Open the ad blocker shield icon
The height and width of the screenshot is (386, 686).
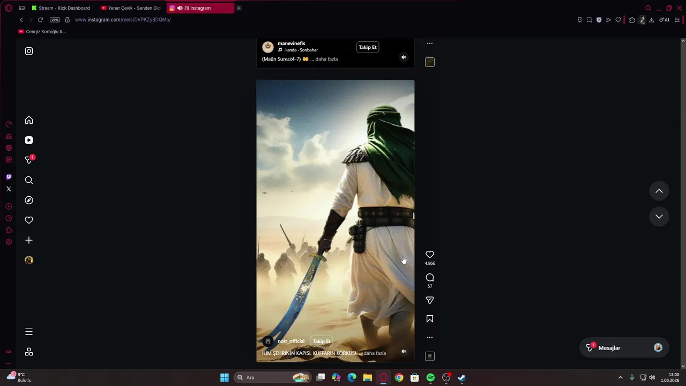point(599,20)
